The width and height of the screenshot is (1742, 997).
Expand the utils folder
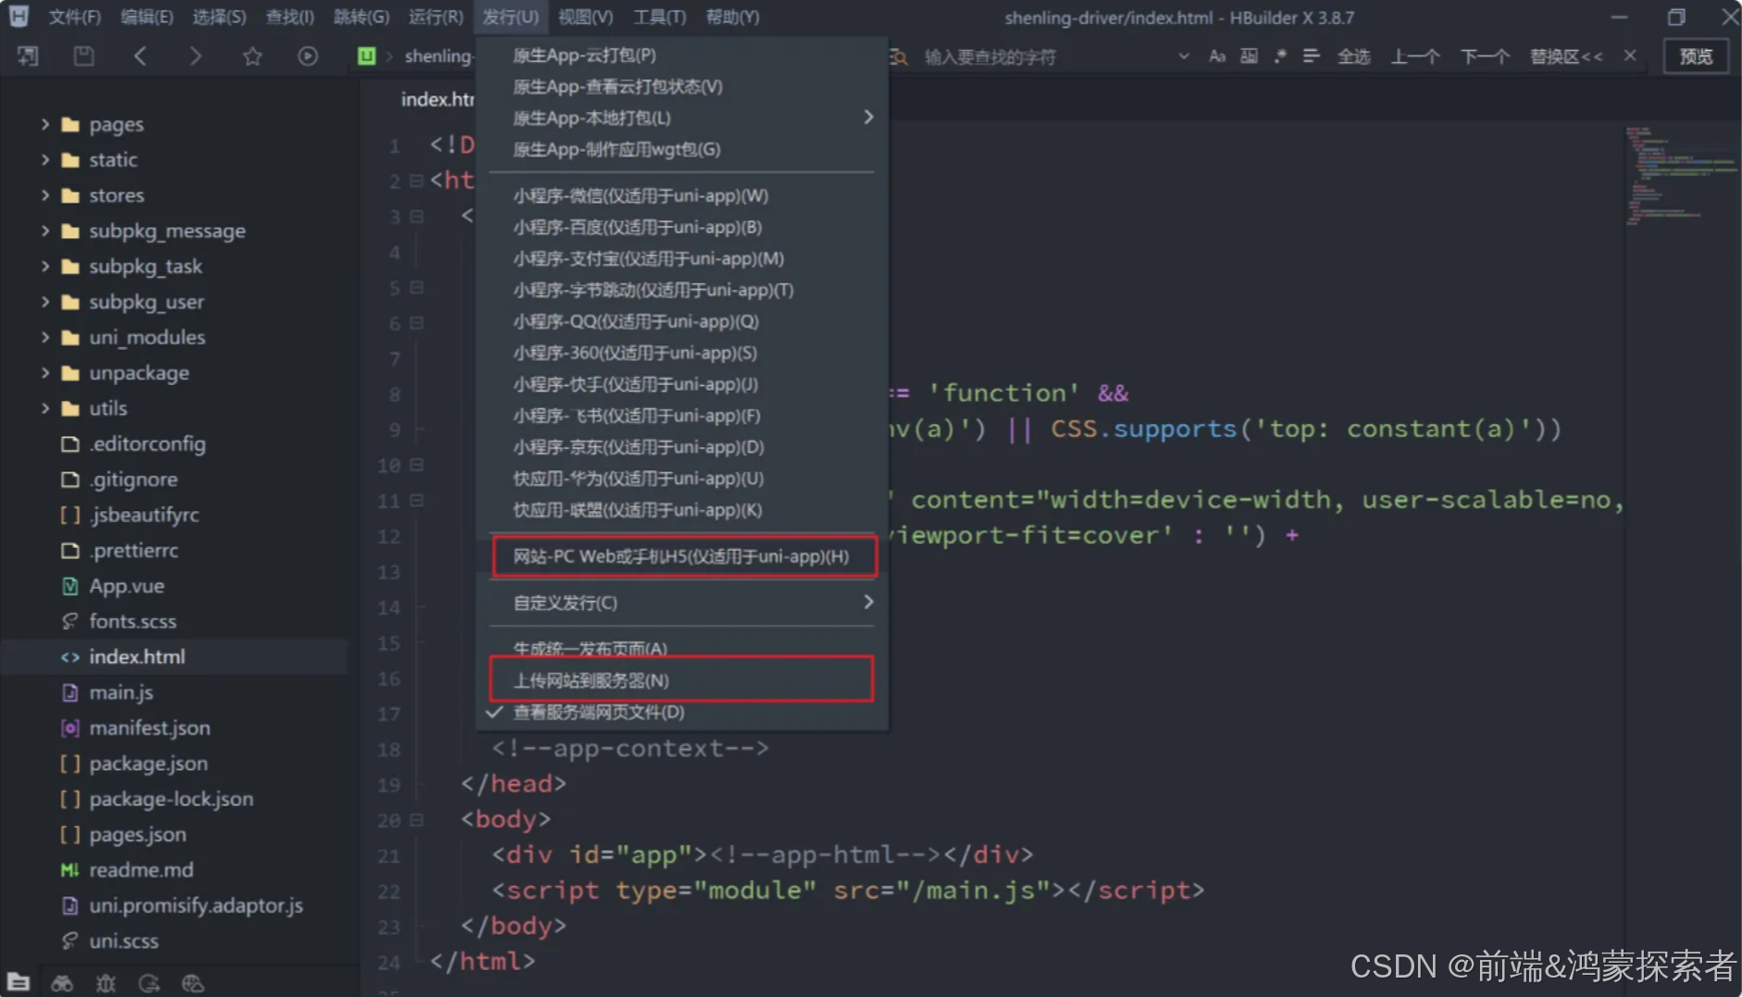[45, 408]
